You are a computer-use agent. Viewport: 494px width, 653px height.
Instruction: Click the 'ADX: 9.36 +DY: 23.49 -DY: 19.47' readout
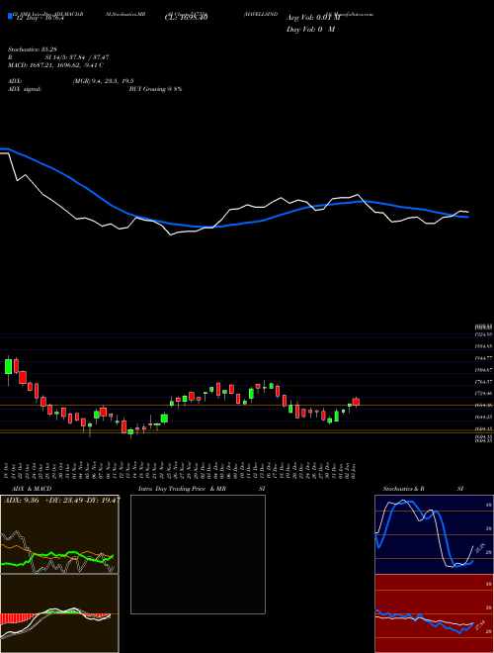tap(62, 501)
